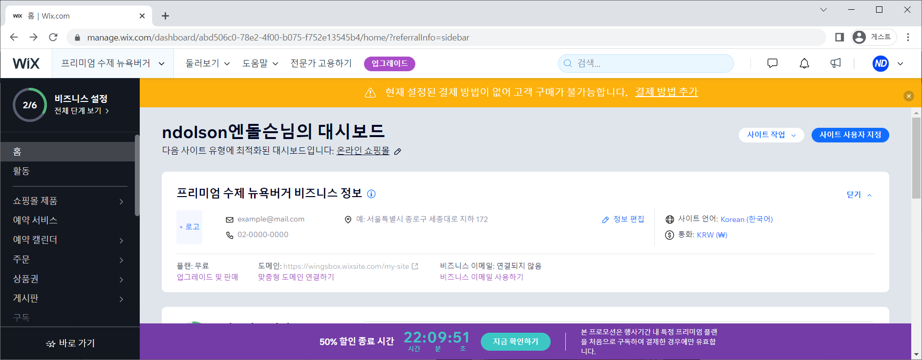Click the 온라인 쇼핑몰 site type link
Viewport: 922px width, 360px height.
tap(363, 151)
